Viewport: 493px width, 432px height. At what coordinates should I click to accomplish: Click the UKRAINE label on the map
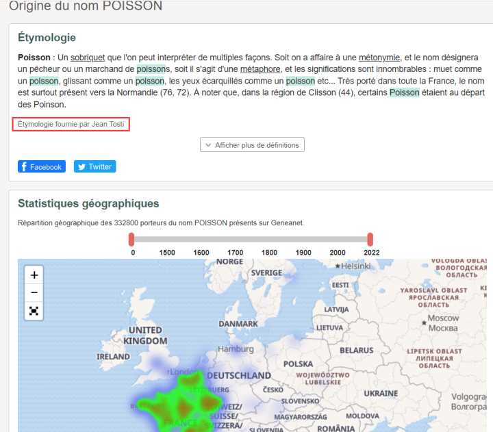pos(381,394)
